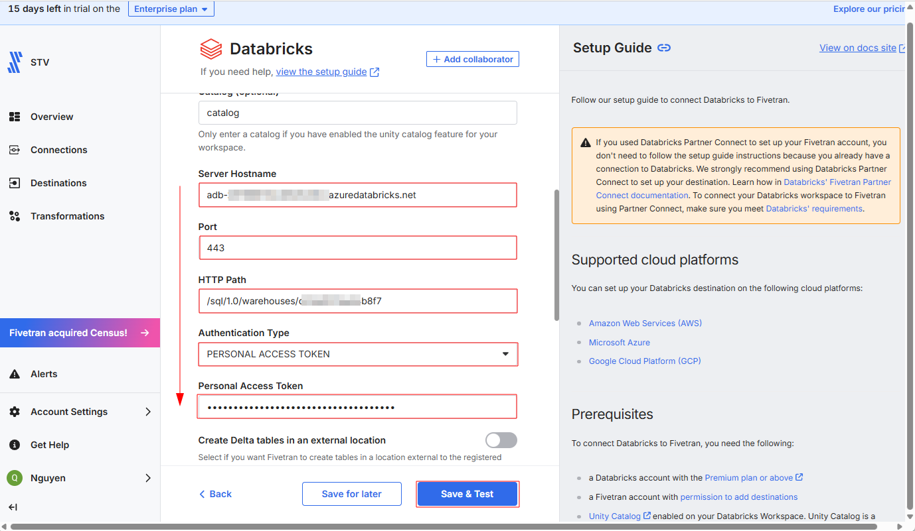Click the Alerts warning icon

(15, 374)
